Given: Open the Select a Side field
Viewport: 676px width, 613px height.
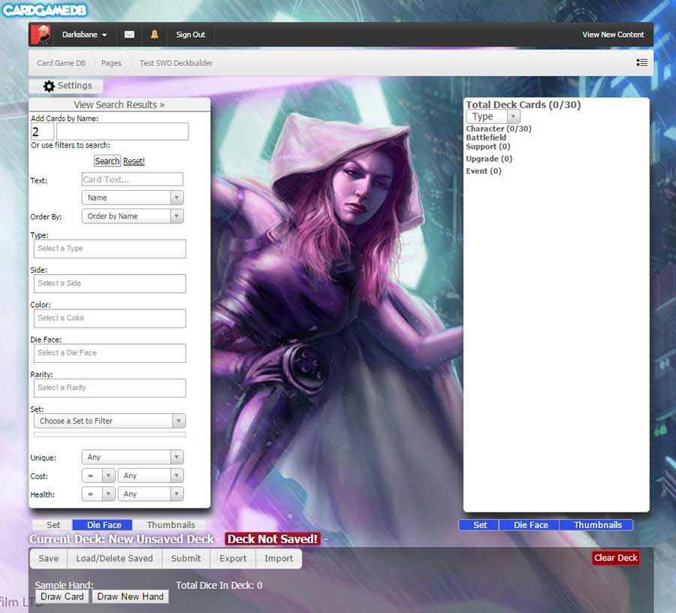Looking at the screenshot, I should (x=110, y=284).
